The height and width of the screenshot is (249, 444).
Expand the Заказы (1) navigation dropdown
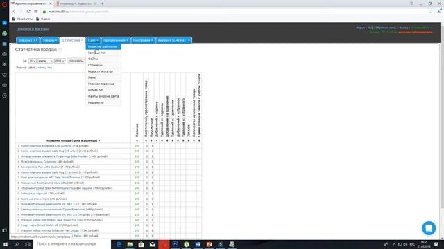point(28,40)
